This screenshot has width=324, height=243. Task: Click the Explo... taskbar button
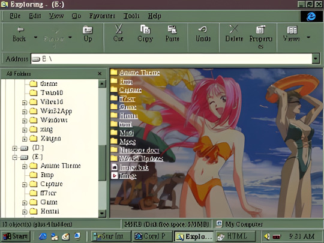tap(194, 236)
